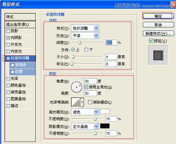This screenshot has height=144, width=176.
Task: Click the black shadow color swatch
Action: (105, 126)
